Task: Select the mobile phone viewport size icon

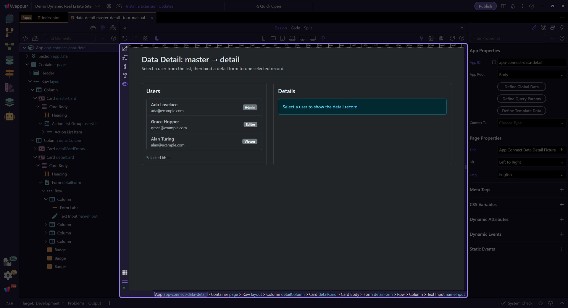Action: click(264, 38)
